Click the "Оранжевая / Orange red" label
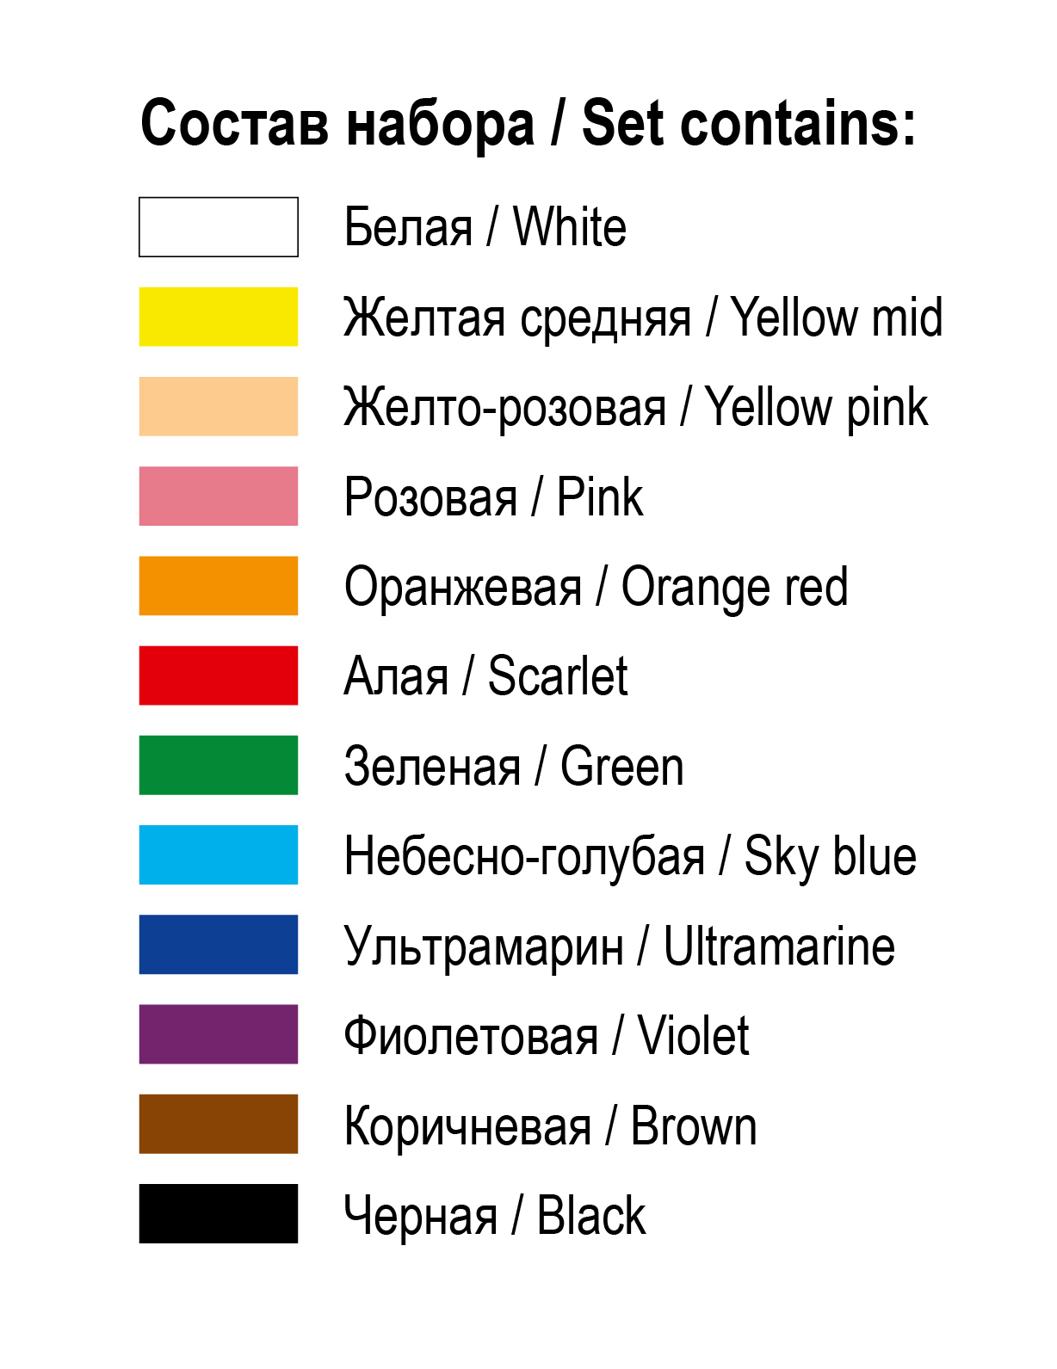1057x1369 pixels. click(596, 588)
